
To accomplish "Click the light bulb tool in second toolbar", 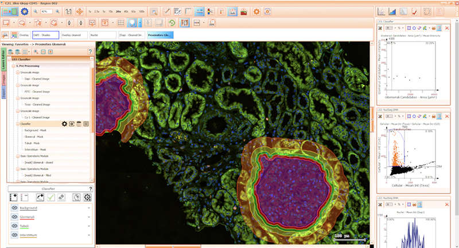I will tap(132, 23).
